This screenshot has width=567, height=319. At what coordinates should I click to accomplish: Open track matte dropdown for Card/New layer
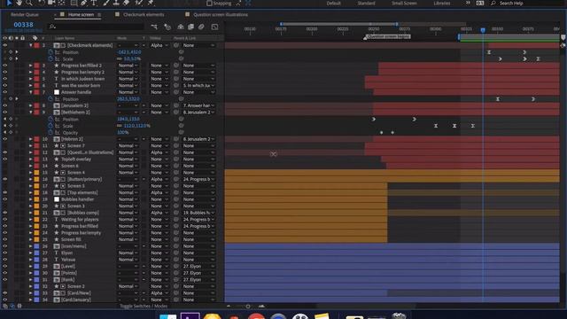[x=159, y=293]
